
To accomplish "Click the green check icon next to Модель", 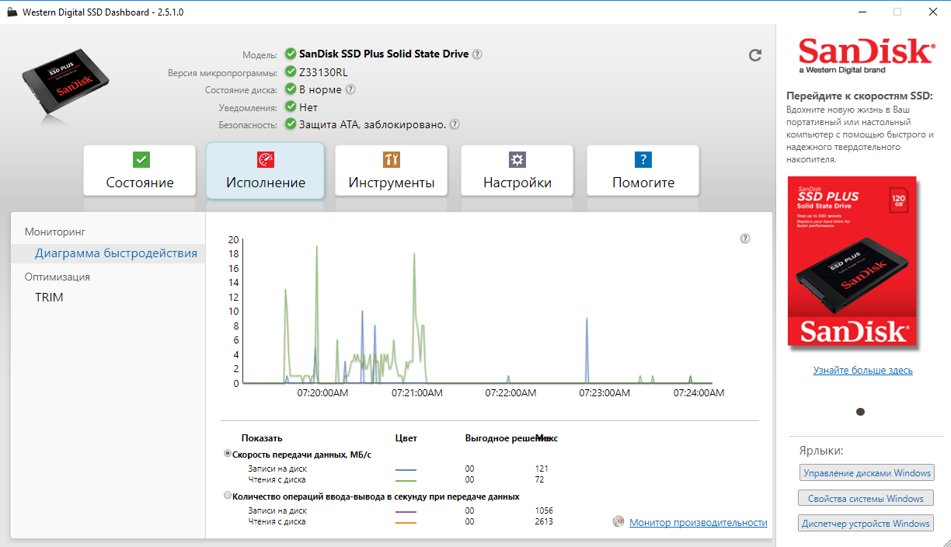I will click(x=291, y=54).
